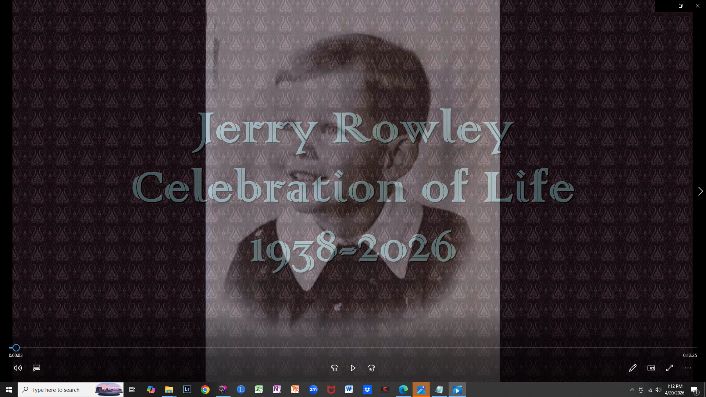706x397 pixels.
Task: Switch to the Photos app on the taskbar
Action: pos(421,390)
